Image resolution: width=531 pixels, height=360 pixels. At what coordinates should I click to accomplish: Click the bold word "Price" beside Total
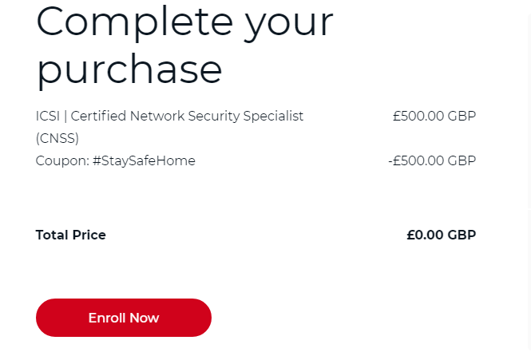point(89,235)
